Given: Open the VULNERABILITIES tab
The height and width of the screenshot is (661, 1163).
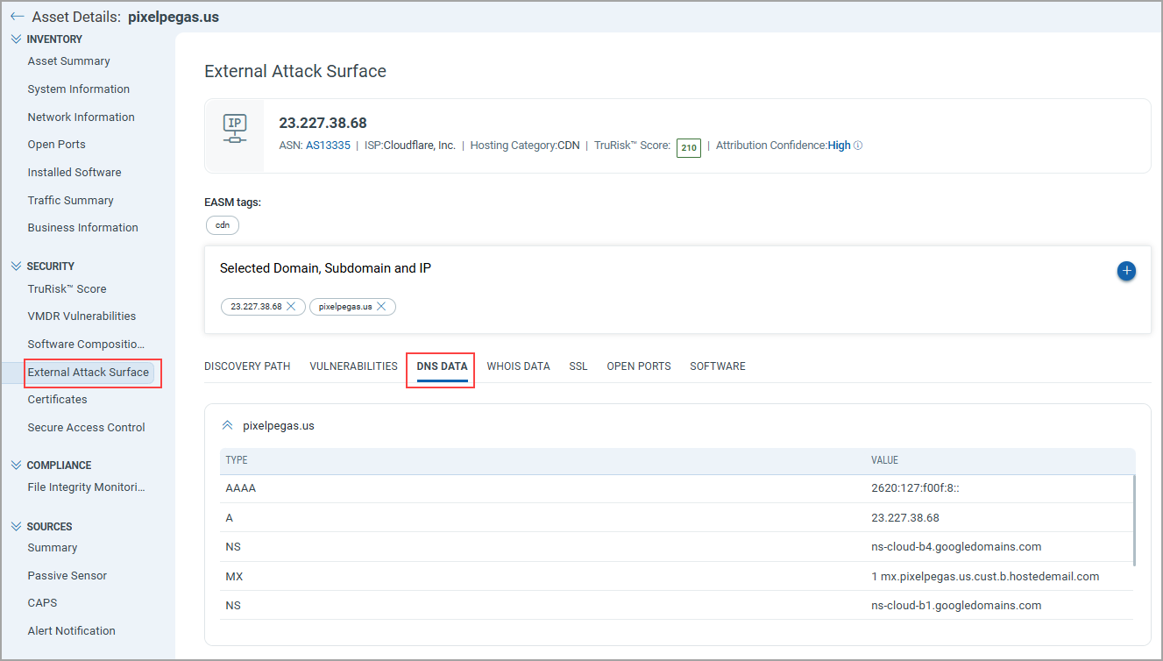Looking at the screenshot, I should coord(353,366).
